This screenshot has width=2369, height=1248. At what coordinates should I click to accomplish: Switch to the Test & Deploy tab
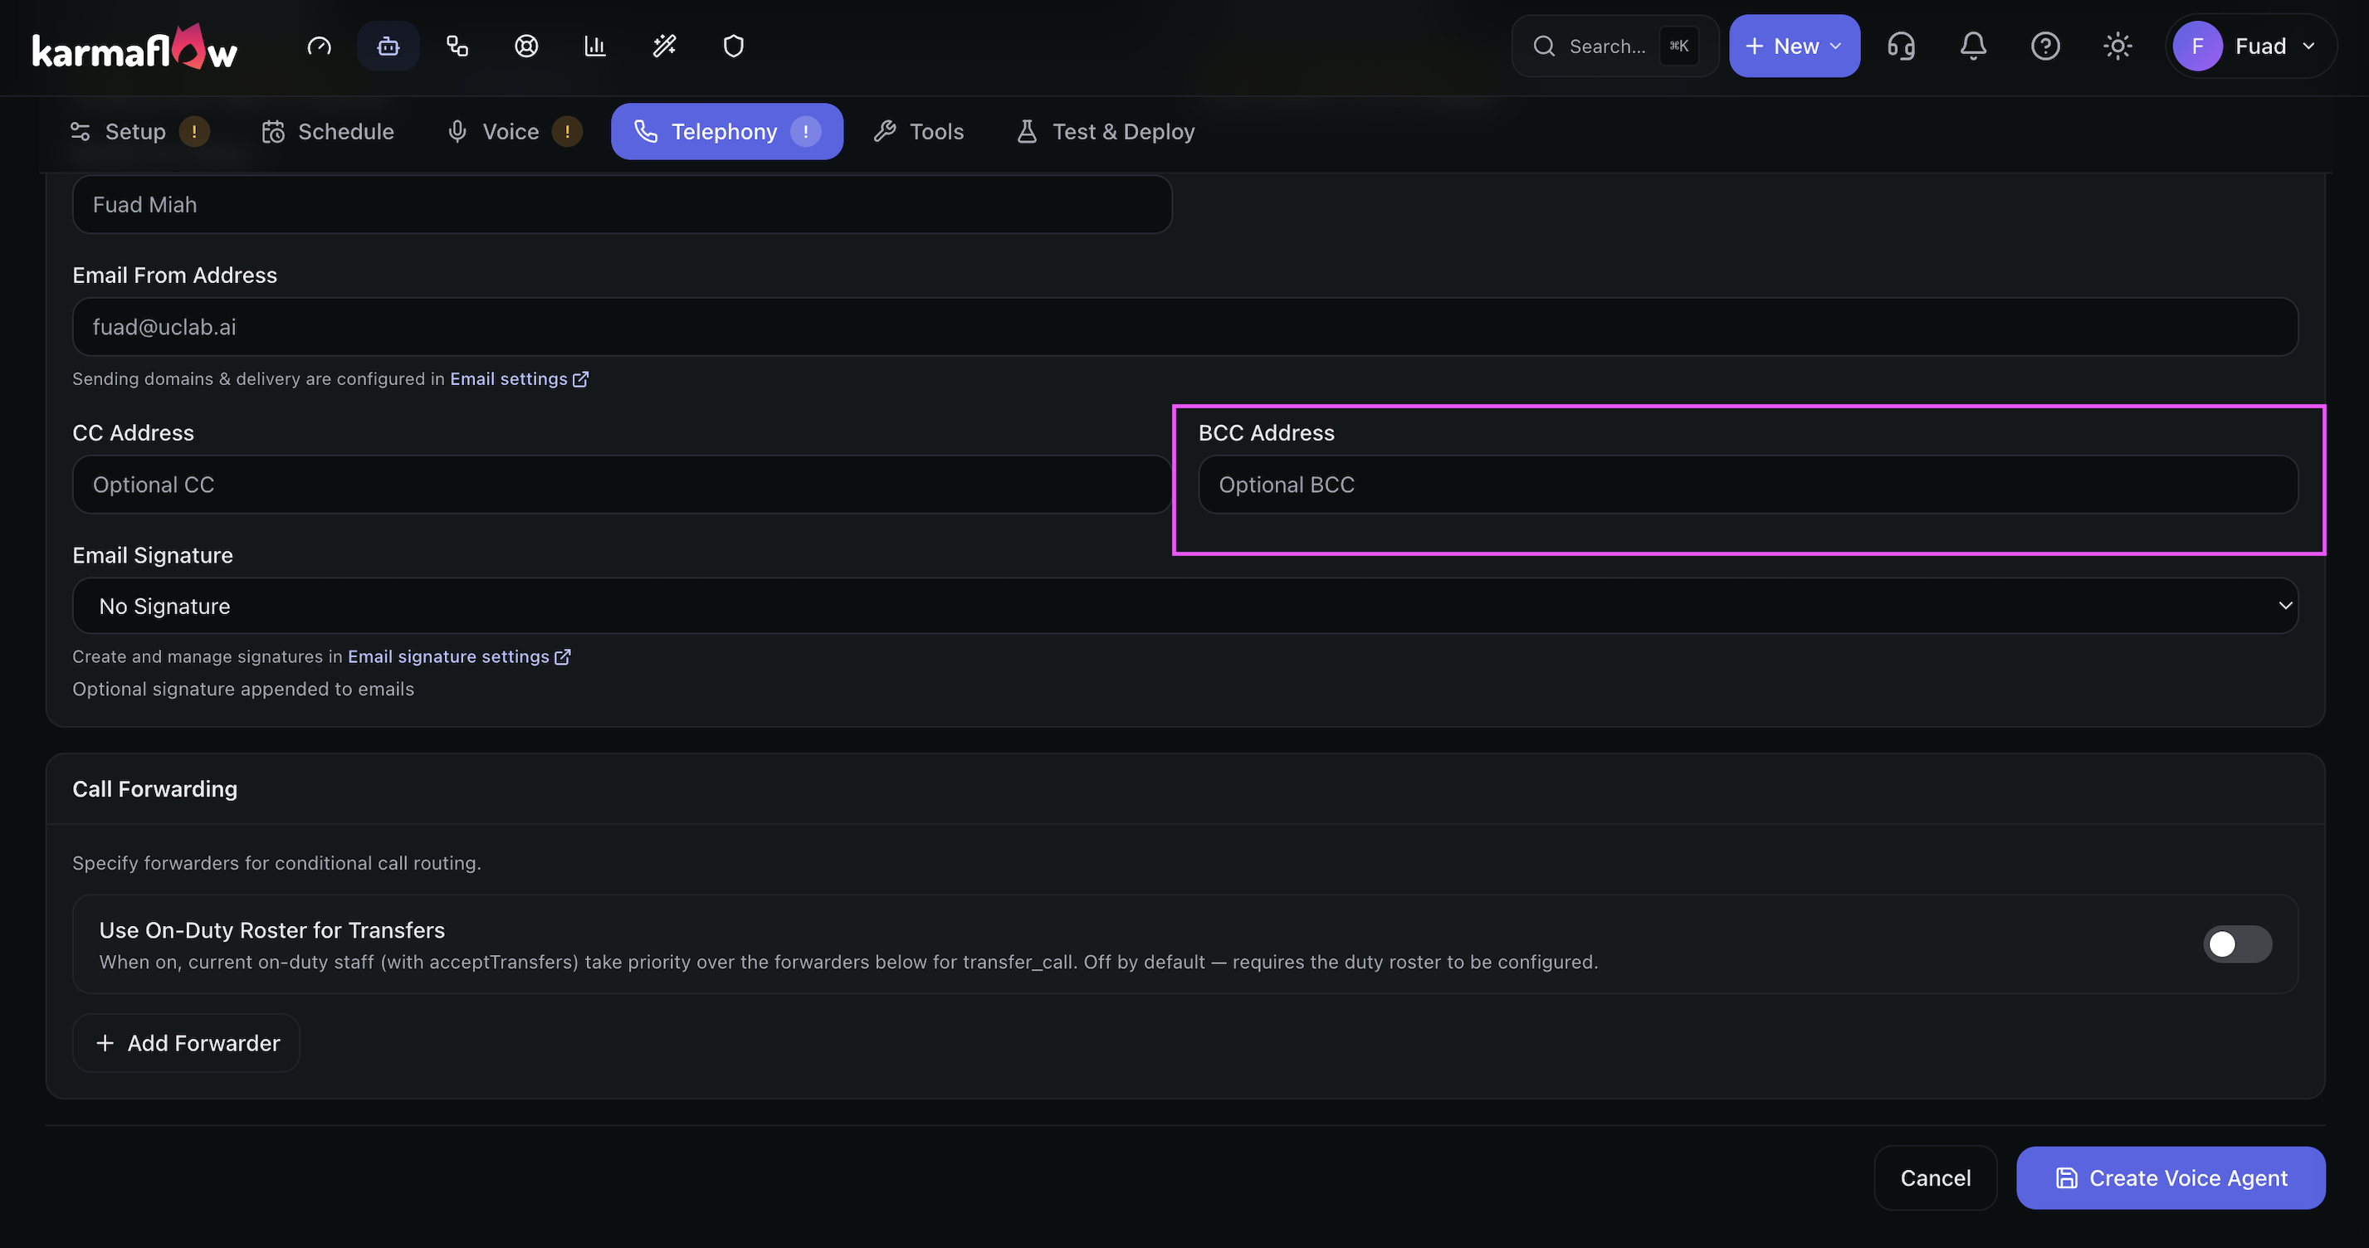coord(1106,131)
